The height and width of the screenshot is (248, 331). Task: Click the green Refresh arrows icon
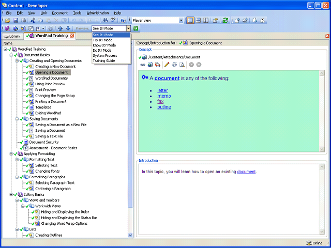[x=225, y=21]
